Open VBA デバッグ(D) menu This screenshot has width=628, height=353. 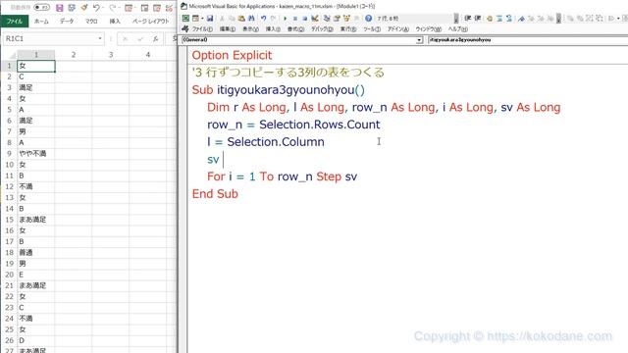[322, 29]
